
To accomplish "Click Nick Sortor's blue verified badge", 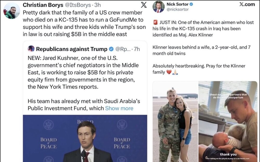I will (191, 4).
